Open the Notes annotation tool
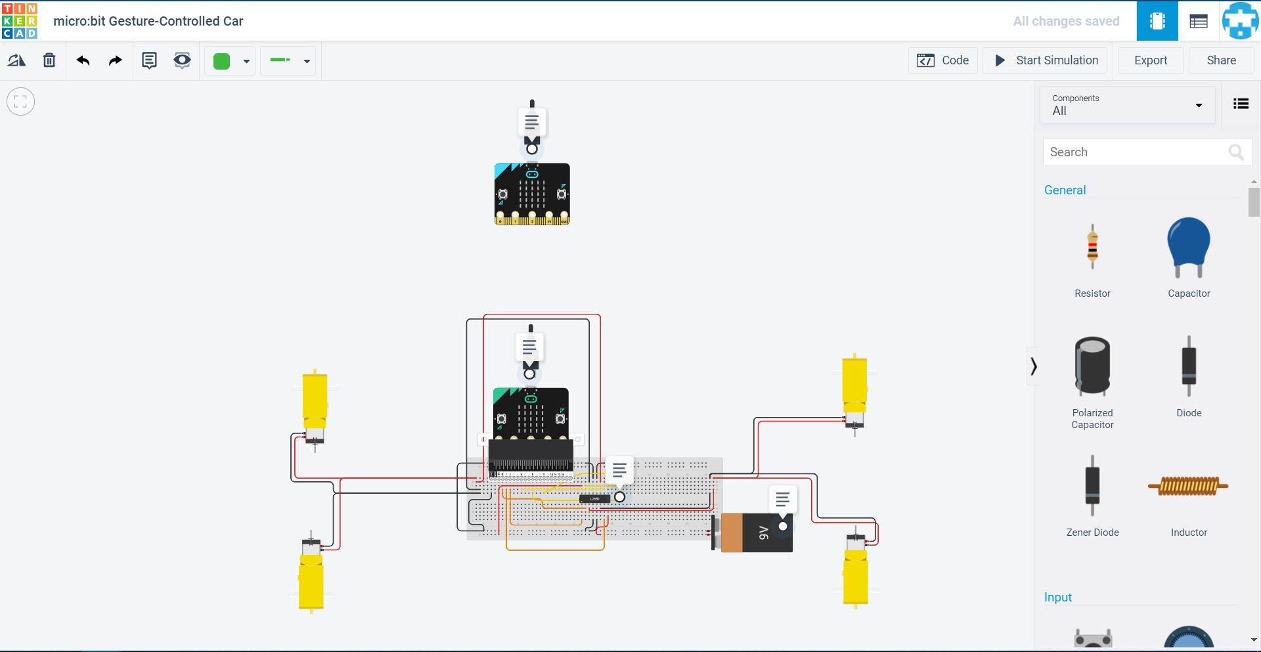 149,60
